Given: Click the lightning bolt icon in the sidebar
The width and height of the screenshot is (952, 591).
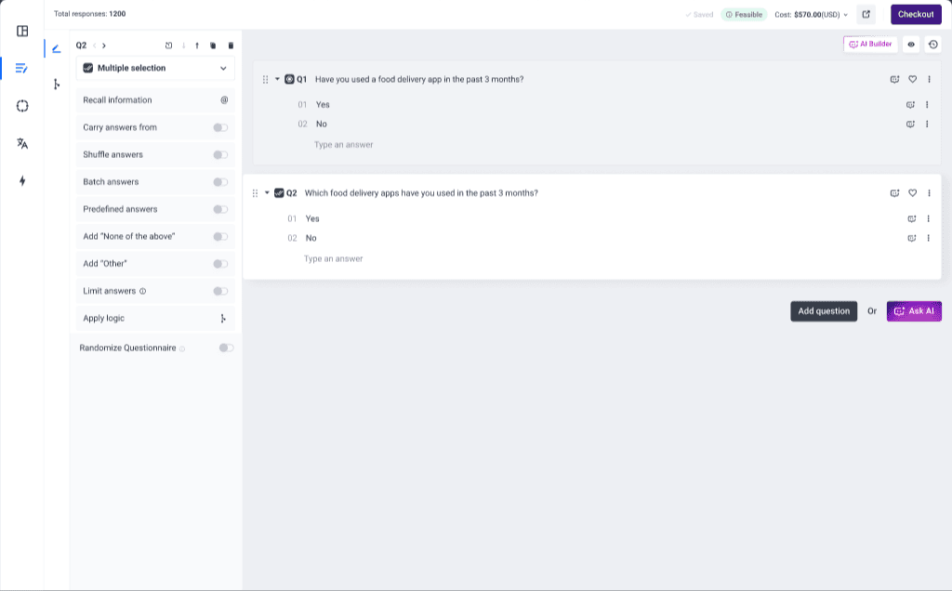Looking at the screenshot, I should (22, 181).
